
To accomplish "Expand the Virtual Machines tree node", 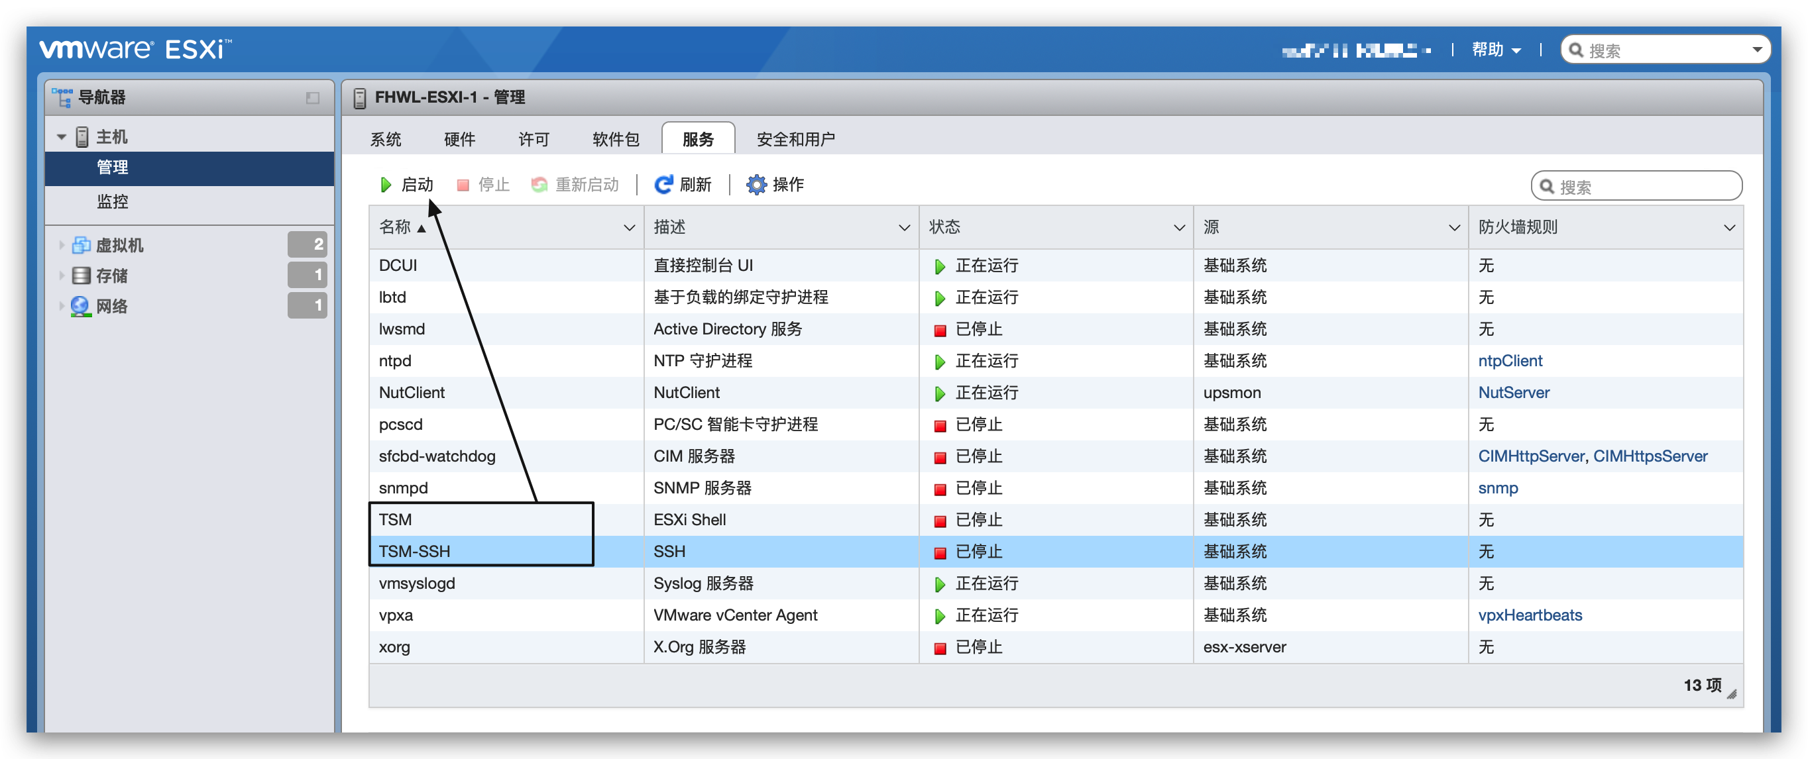I will click(x=62, y=245).
